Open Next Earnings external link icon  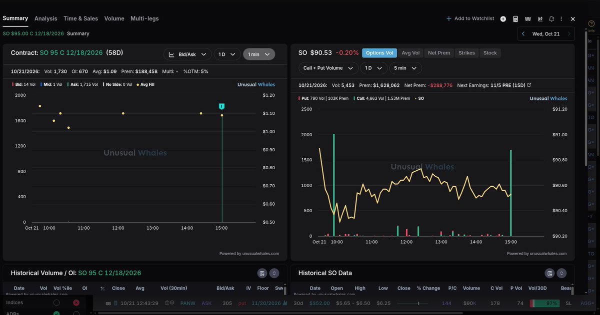529,85
